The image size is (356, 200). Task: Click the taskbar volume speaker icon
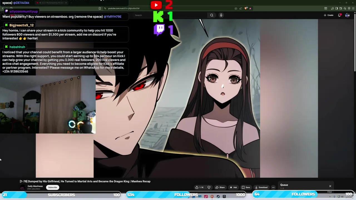(x=342, y=197)
